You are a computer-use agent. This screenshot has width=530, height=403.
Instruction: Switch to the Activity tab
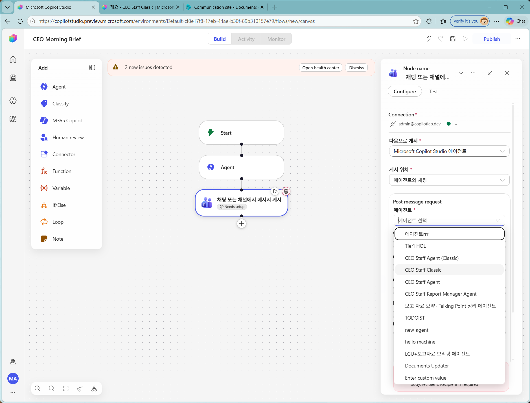pyautogui.click(x=246, y=39)
